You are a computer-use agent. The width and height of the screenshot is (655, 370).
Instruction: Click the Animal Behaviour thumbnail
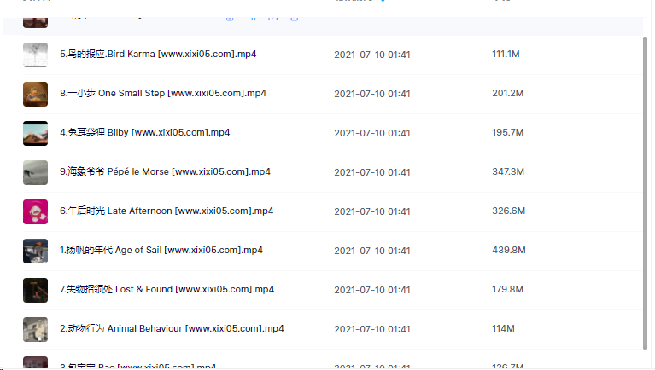pyautogui.click(x=35, y=329)
